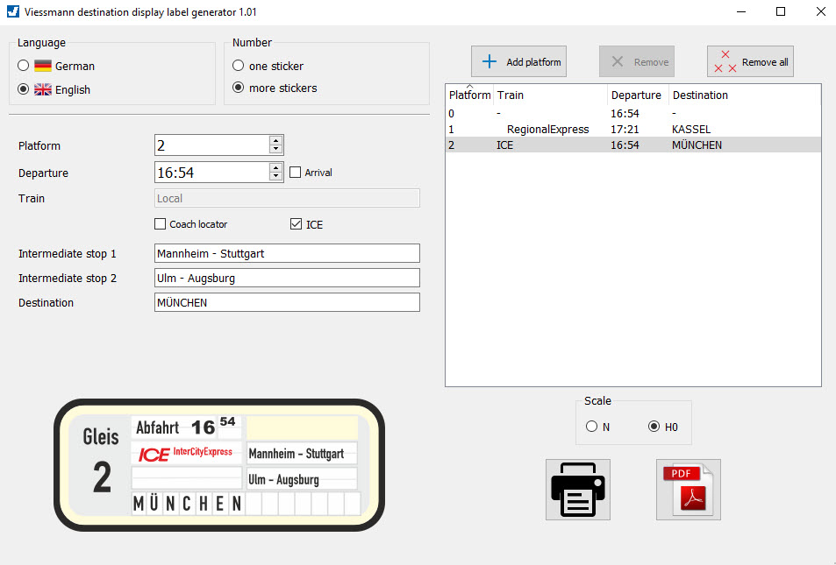Image resolution: width=836 pixels, height=565 pixels.
Task: Click the 17:21 departure cell
Action: tap(625, 129)
